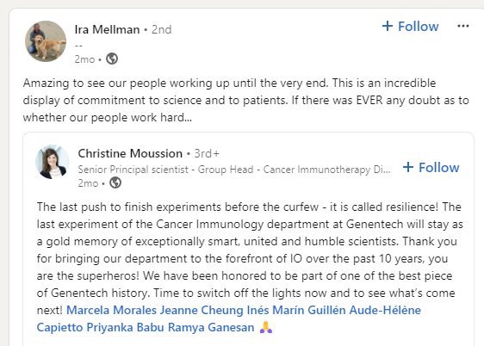
Task: Click Christine Moussion's name
Action: coord(130,153)
